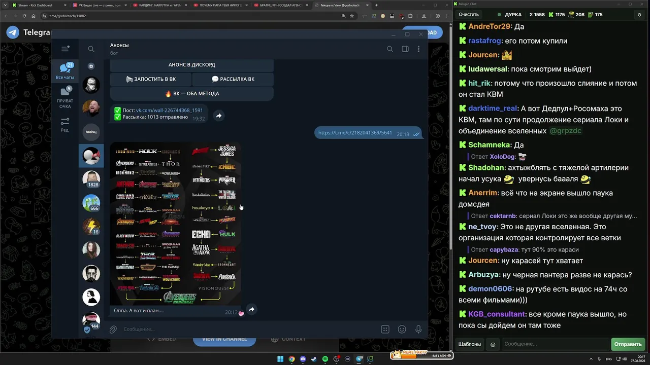Open Steam from the taskbar

tap(314, 359)
